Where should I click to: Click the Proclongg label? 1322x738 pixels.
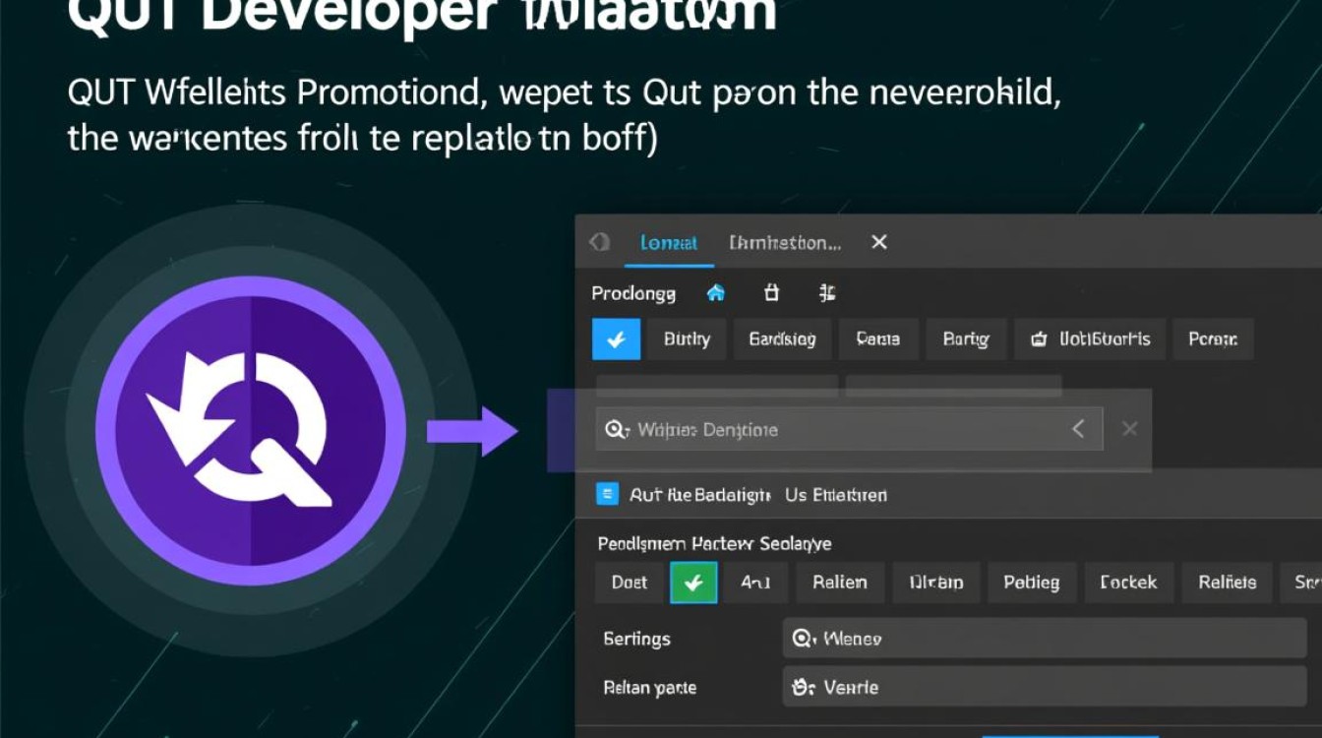point(633,293)
